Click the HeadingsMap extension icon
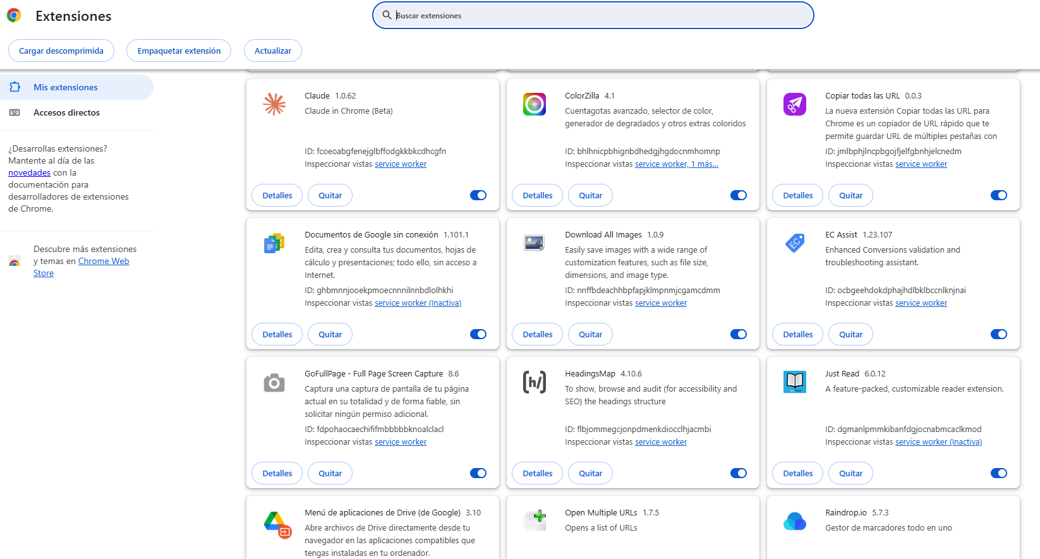 pyautogui.click(x=535, y=382)
